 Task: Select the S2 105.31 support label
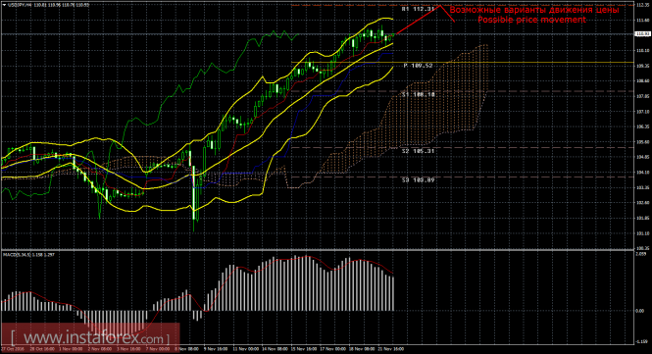tap(418, 151)
